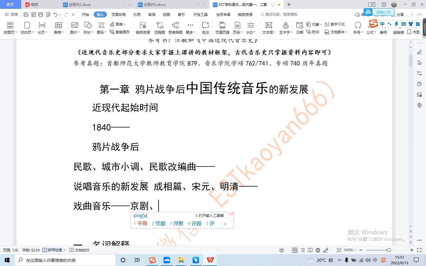
Task: Switch to web layout view in status bar
Action: coord(318,250)
